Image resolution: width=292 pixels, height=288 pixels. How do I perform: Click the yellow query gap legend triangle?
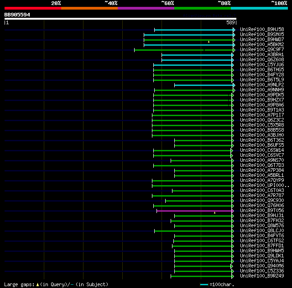coord(37,285)
